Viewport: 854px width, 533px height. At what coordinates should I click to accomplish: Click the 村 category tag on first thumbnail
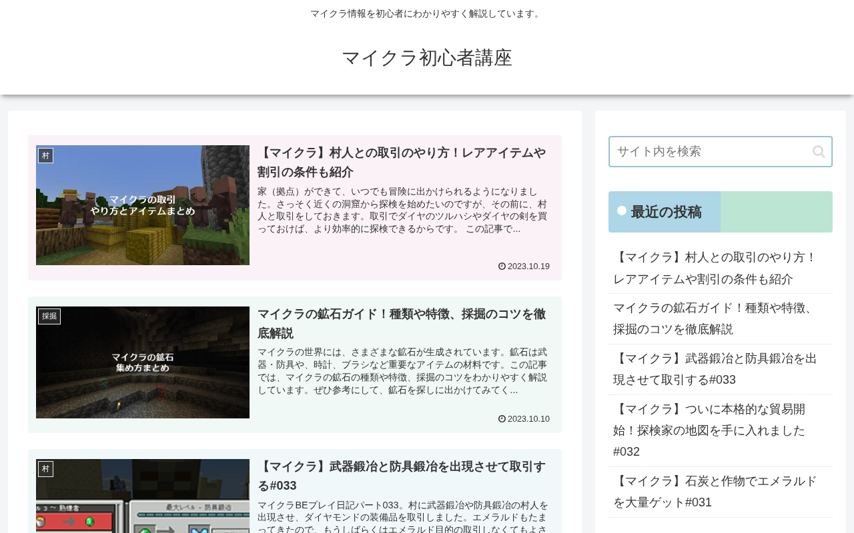pos(45,155)
